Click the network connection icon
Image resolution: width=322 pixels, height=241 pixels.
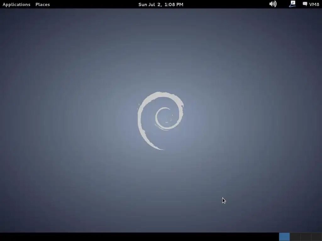(292, 4)
